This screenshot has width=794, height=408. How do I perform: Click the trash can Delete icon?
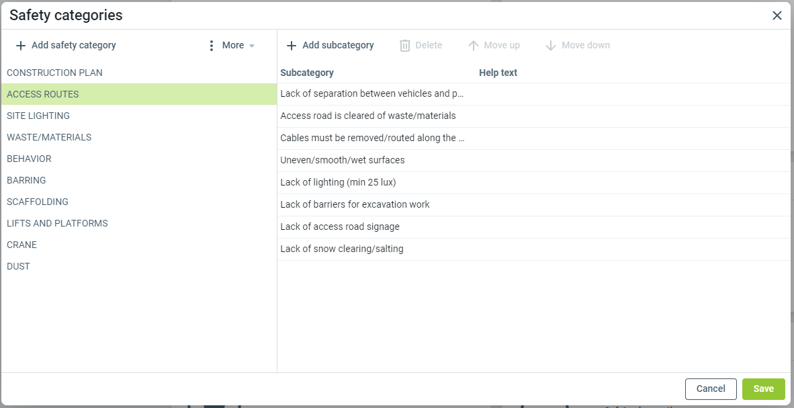[x=405, y=46]
